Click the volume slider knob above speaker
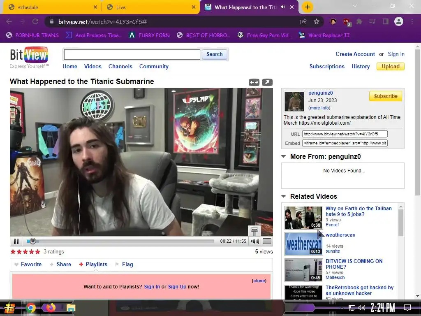Screen dimensions: 421x316 click(254, 230)
